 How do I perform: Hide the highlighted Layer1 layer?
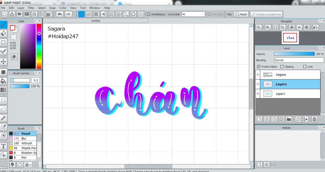(258, 84)
